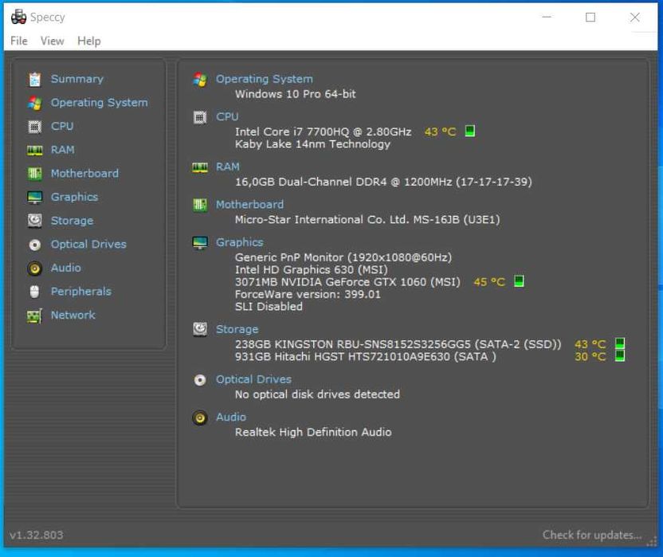Open Graphics section from sidebar
This screenshot has width=663, height=557.
74,197
